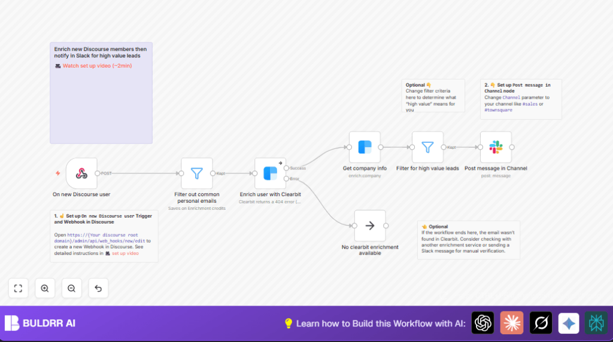This screenshot has height=342, width=613.
Task: Open the Claude starburst icon in banner
Action: pos(512,323)
